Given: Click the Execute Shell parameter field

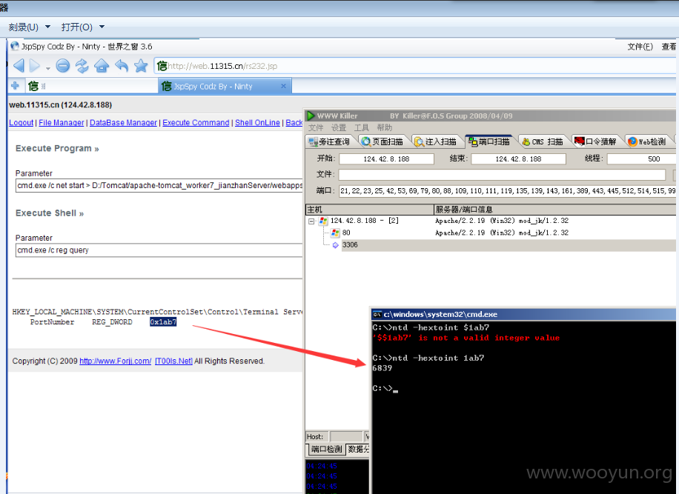Looking at the screenshot, I should [x=159, y=250].
